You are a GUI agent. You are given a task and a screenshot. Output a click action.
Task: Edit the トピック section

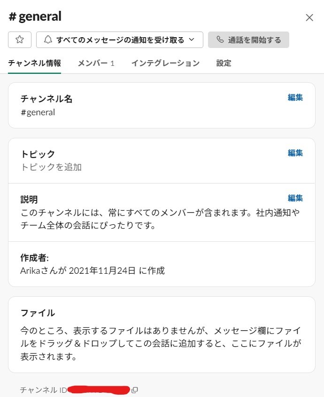(295, 153)
